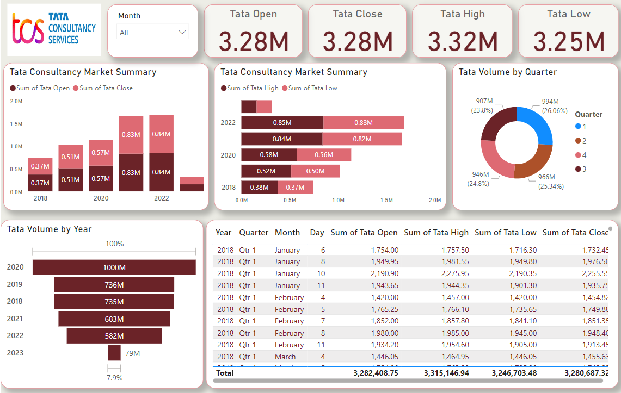This screenshot has width=621, height=393.
Task: Toggle Sum of Tata Low legend item
Action: tap(312, 88)
